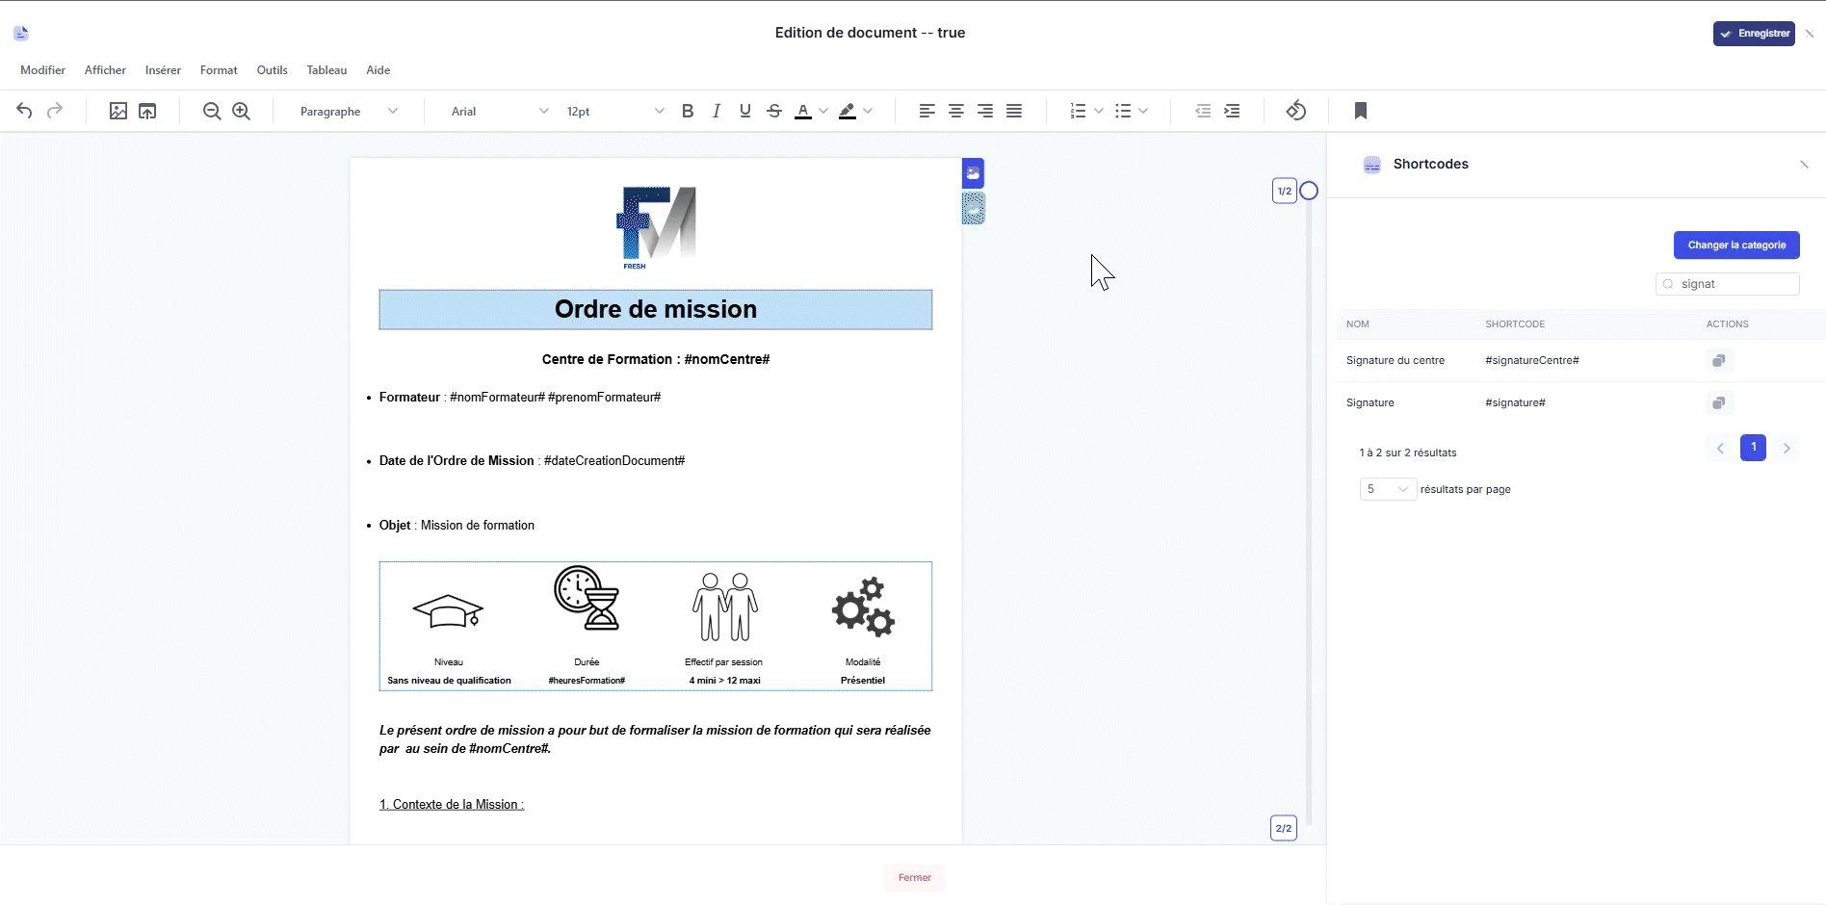The width and height of the screenshot is (1826, 905).
Task: Click the Enregistrer button
Action: (x=1754, y=34)
